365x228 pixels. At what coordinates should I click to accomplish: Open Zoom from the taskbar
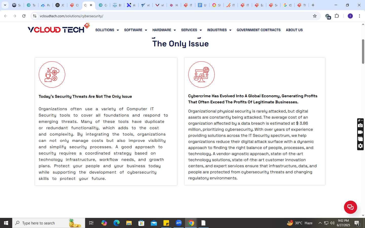click(179, 223)
